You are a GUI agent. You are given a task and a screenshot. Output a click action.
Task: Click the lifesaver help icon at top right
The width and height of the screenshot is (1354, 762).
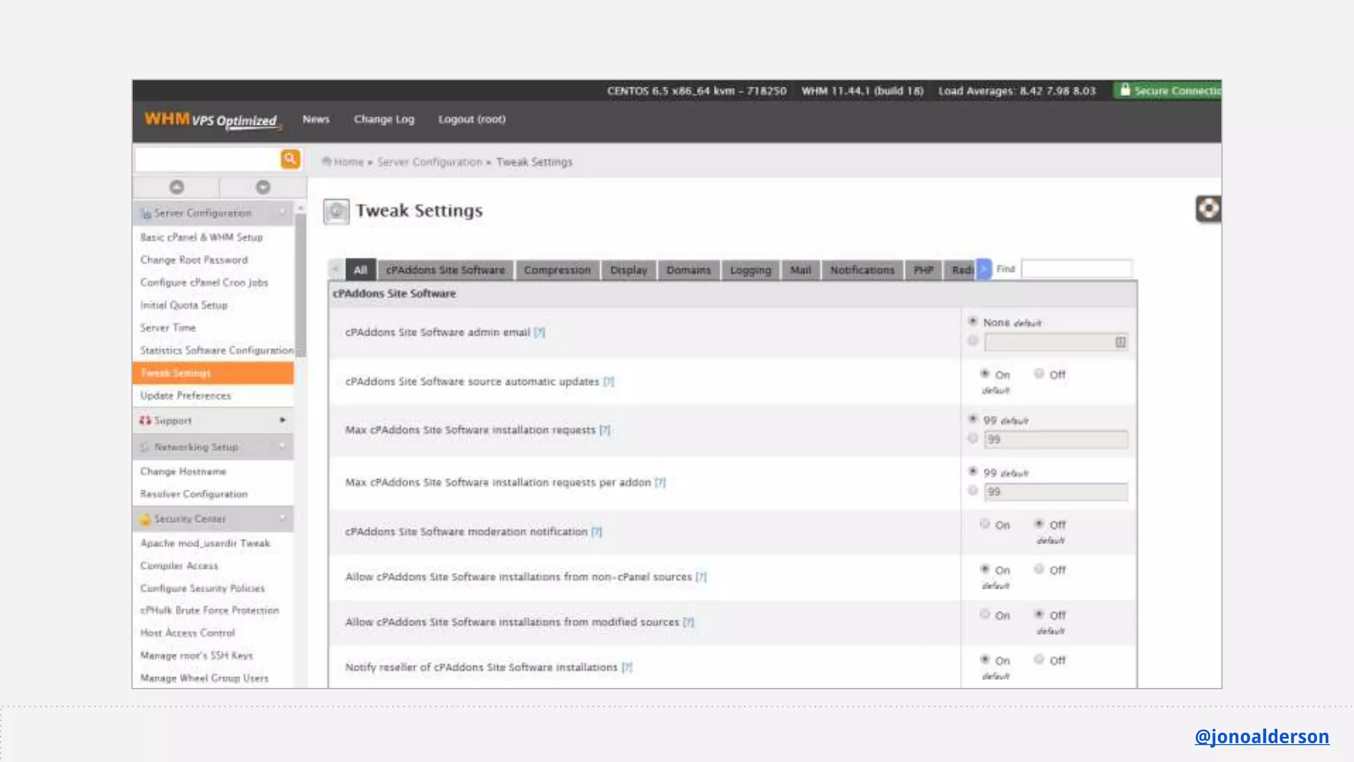point(1208,209)
